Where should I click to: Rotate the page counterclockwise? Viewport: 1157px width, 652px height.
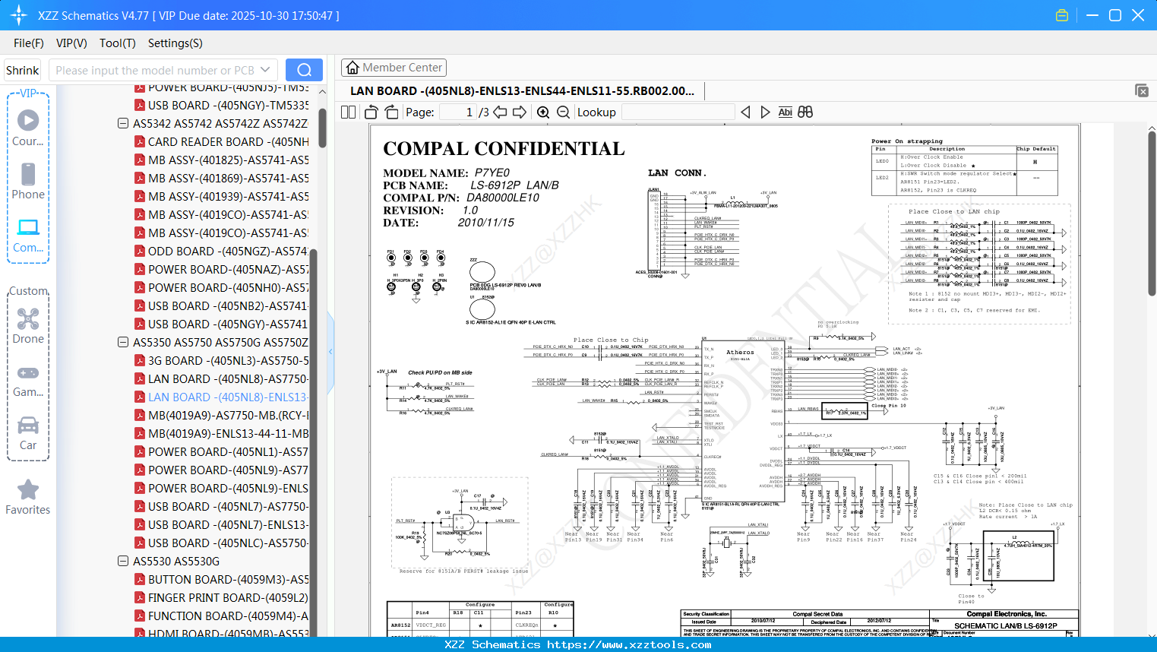point(371,112)
